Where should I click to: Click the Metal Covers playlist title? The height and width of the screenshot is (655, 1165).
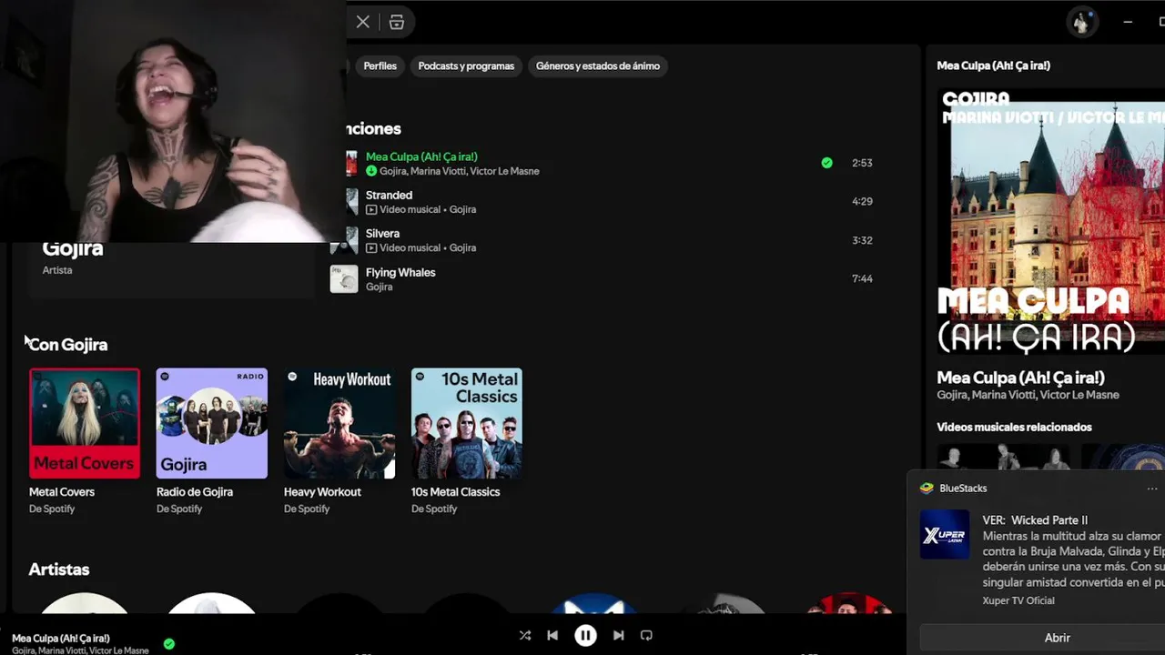[x=62, y=492]
